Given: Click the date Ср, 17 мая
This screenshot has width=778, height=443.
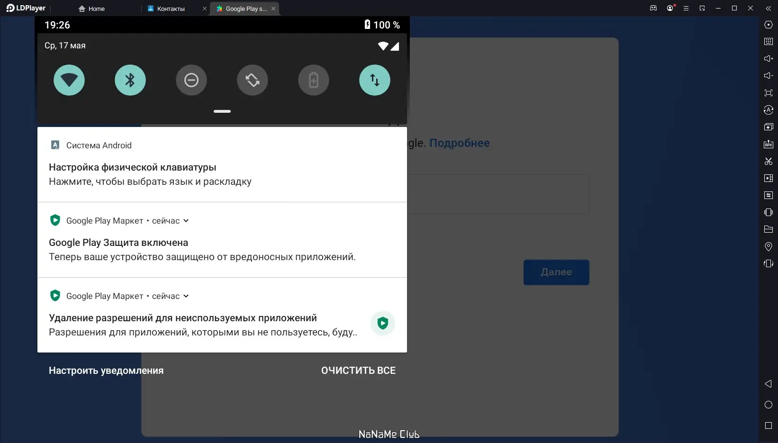Looking at the screenshot, I should tap(65, 45).
